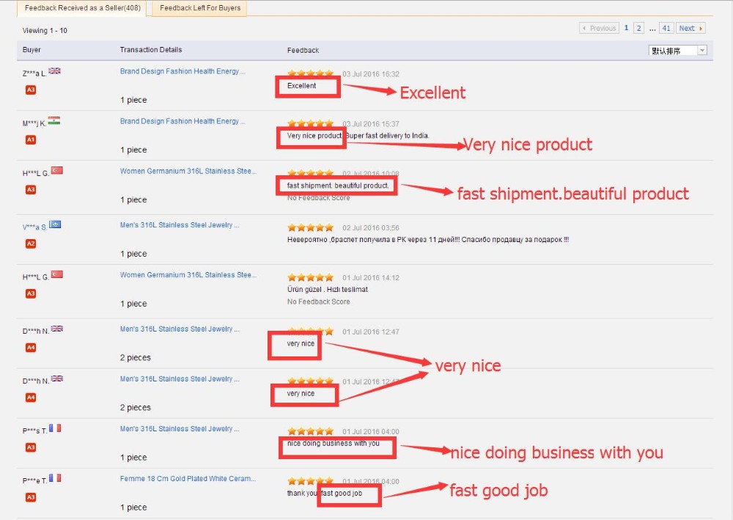Jump to last feedback page 41
733x520 pixels.
[x=666, y=29]
